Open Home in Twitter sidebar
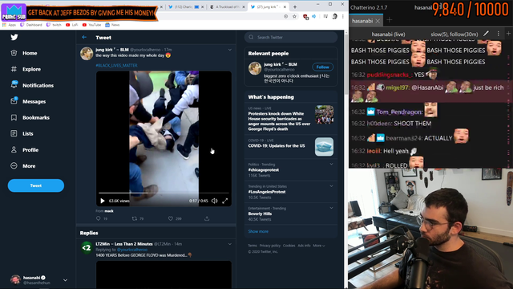Screen dimensions: 513x289 pyautogui.click(x=24, y=53)
